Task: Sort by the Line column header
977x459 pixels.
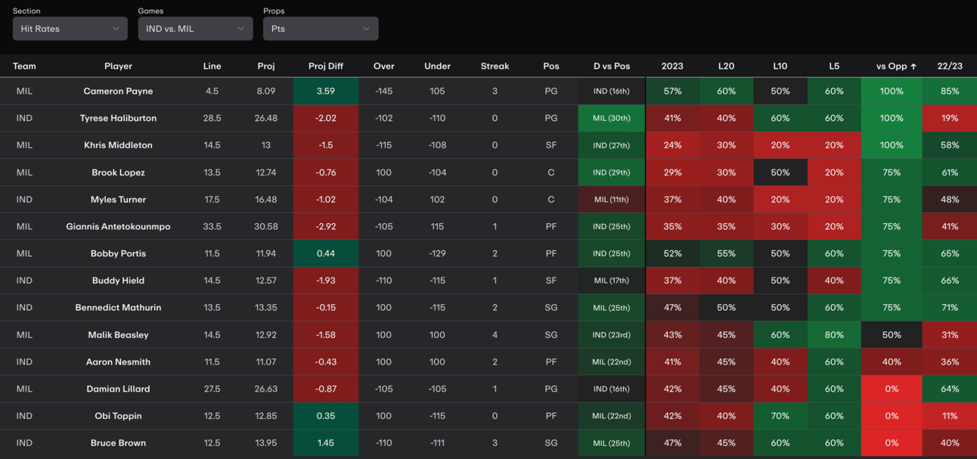Action: coord(212,66)
